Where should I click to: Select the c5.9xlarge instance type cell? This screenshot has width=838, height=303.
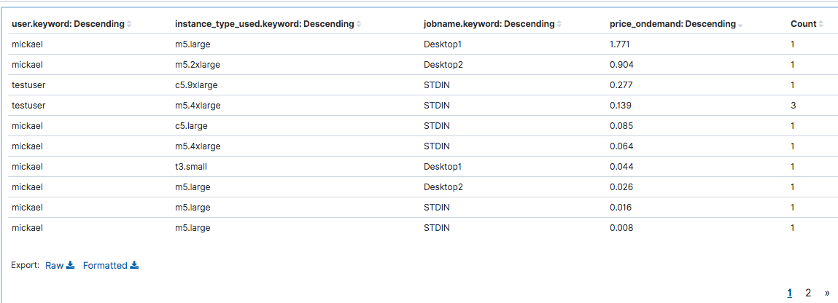point(196,85)
